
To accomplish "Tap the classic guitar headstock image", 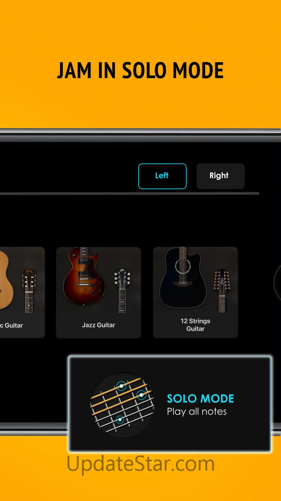I will (29, 291).
